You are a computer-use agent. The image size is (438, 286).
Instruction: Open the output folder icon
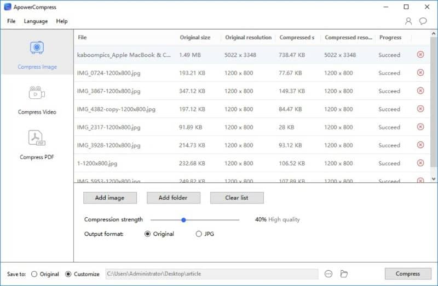(x=344, y=274)
